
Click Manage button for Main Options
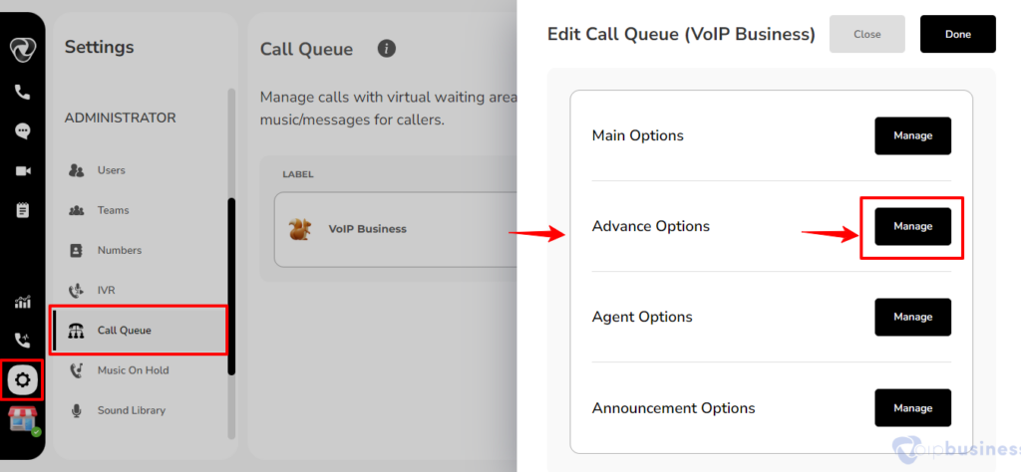point(913,135)
